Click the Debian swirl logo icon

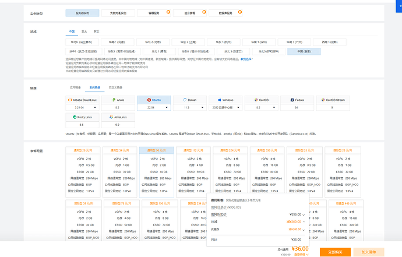pos(185,100)
